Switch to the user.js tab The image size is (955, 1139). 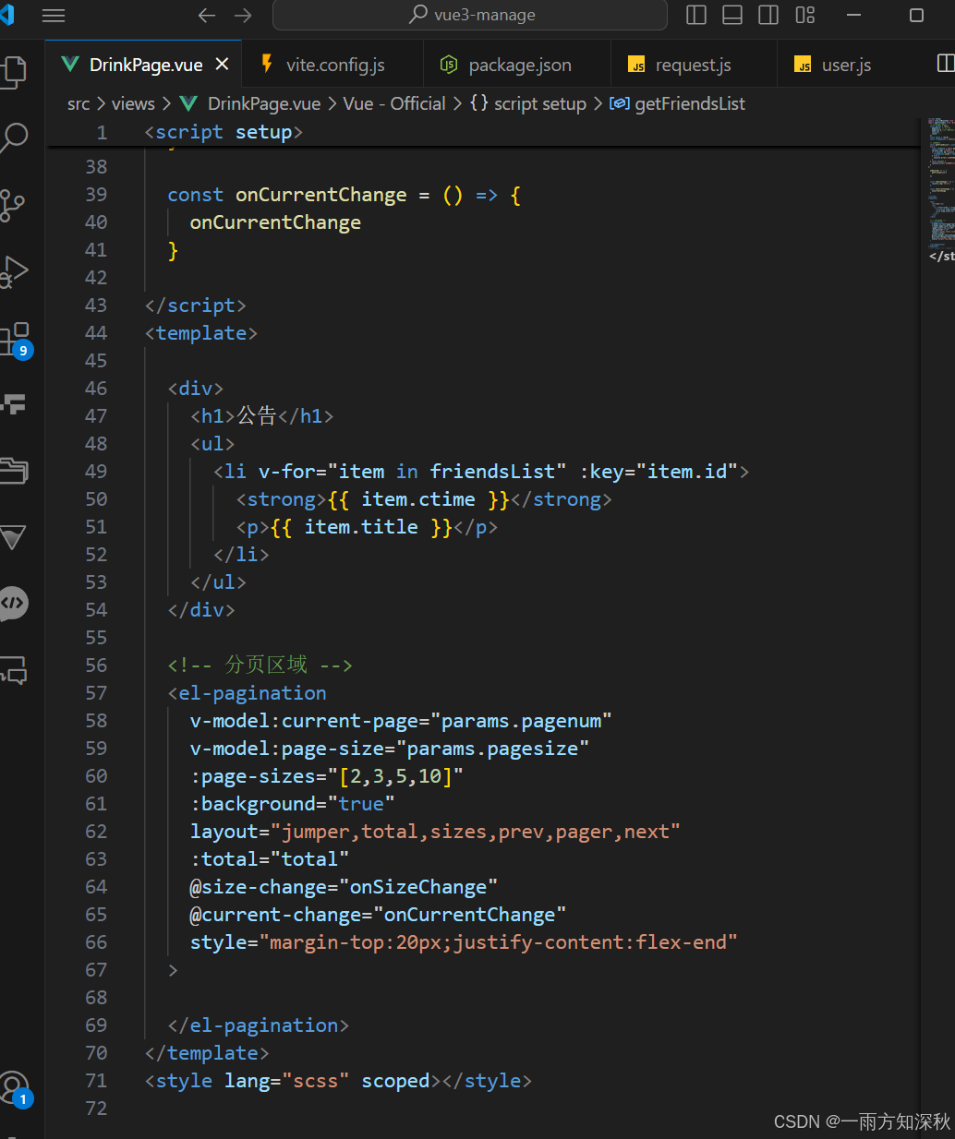pos(846,65)
